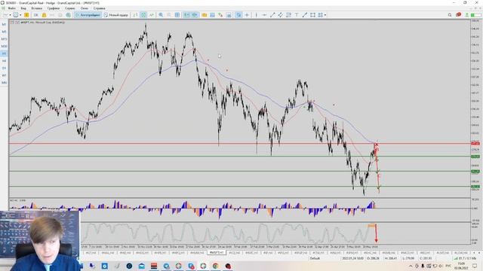483x271 pixels.
Task: Switch chart to H4 timeframe
Action: (4, 61)
